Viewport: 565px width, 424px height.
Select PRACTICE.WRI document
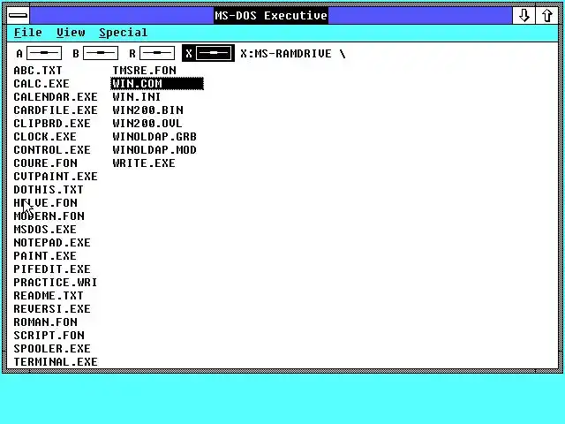[x=56, y=283]
